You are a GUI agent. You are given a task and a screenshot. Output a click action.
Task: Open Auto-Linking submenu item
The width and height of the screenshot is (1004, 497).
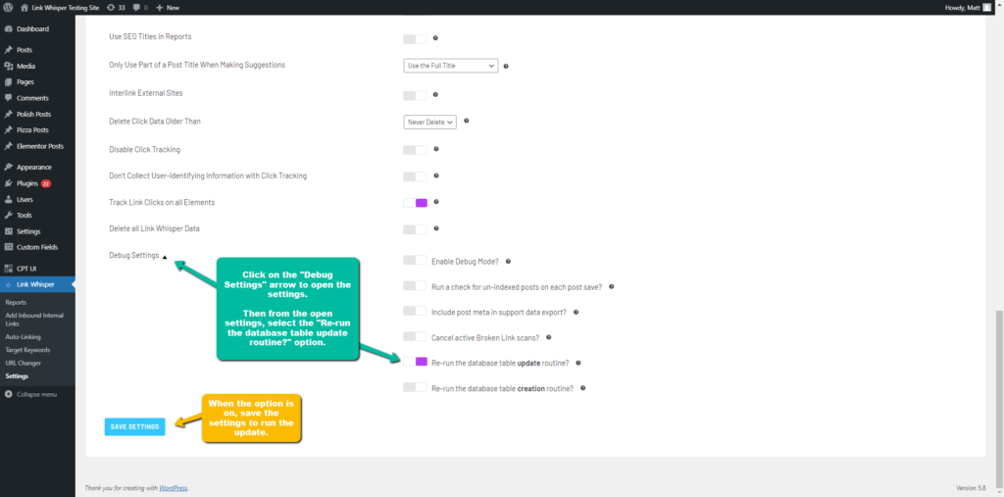(x=24, y=336)
